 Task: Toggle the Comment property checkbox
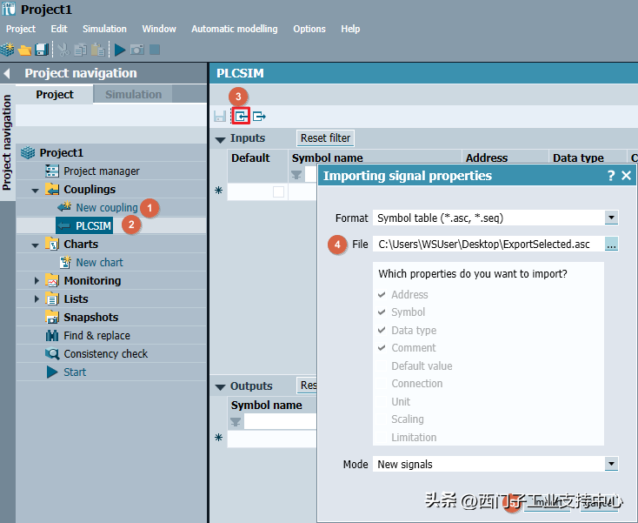coord(382,348)
